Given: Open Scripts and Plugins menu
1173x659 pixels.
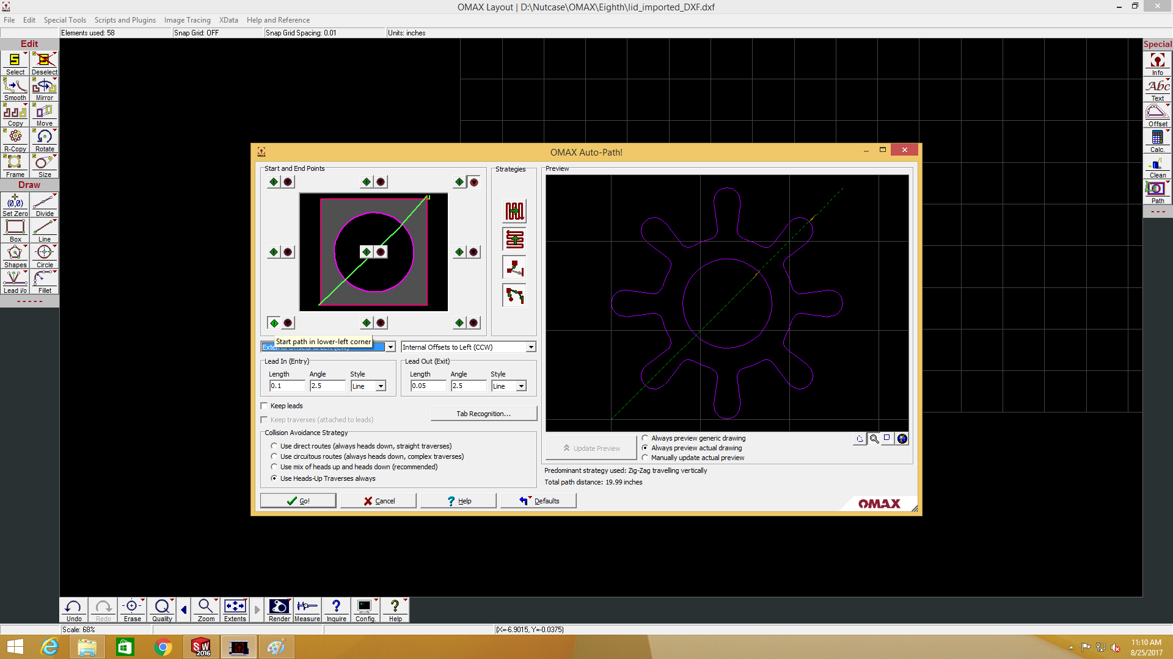Looking at the screenshot, I should click(125, 20).
